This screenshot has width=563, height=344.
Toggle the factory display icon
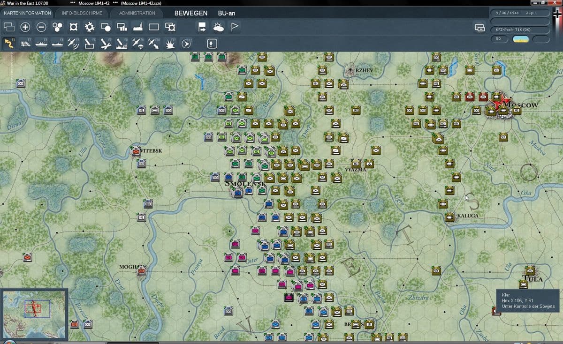[x=137, y=27]
